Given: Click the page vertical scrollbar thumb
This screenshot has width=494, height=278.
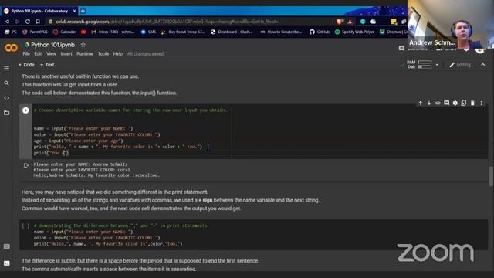Looking at the screenshot, I should coord(491,177).
